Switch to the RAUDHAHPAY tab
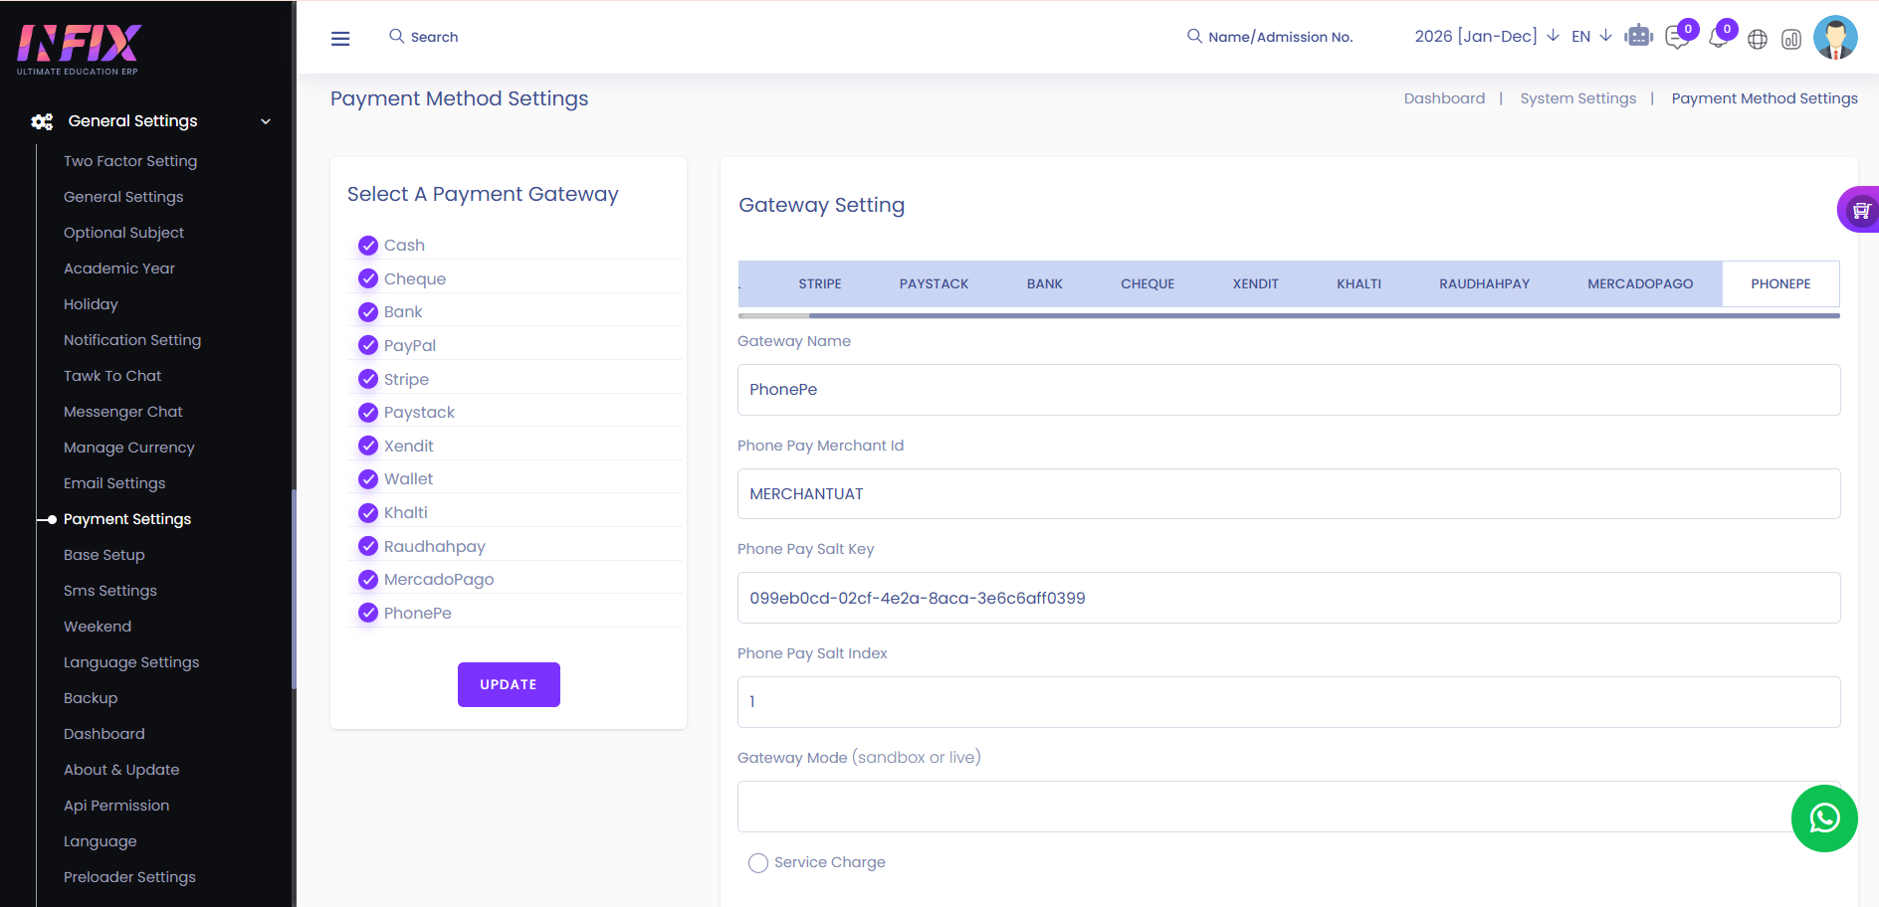Screen dimensions: 1879x907 click(1485, 283)
